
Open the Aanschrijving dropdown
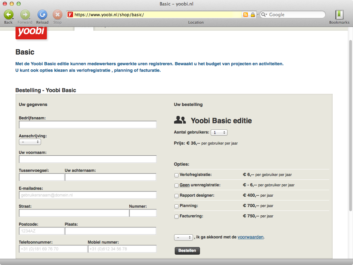coord(30,142)
